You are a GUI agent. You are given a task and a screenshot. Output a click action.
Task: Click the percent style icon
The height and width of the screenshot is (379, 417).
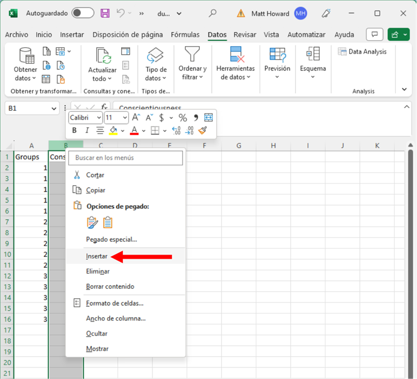(182, 118)
